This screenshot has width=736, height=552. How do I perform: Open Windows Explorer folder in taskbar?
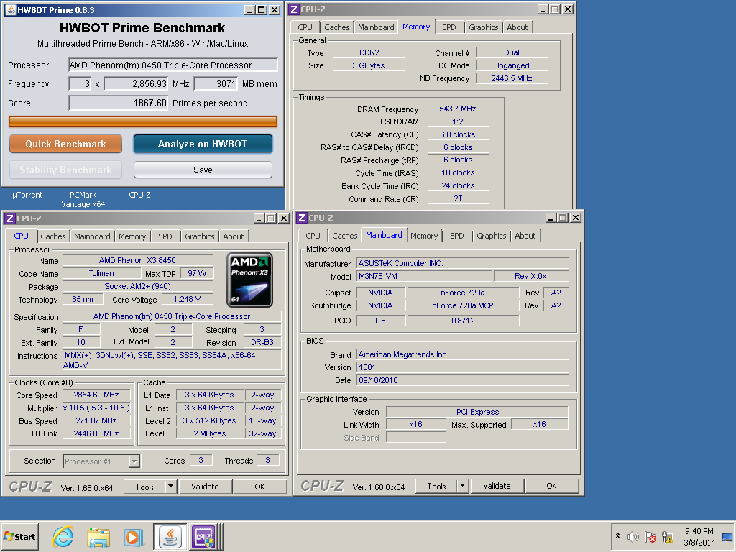coord(98,537)
